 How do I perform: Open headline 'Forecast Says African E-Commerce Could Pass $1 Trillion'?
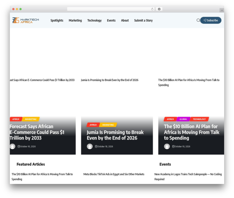tap(37, 132)
